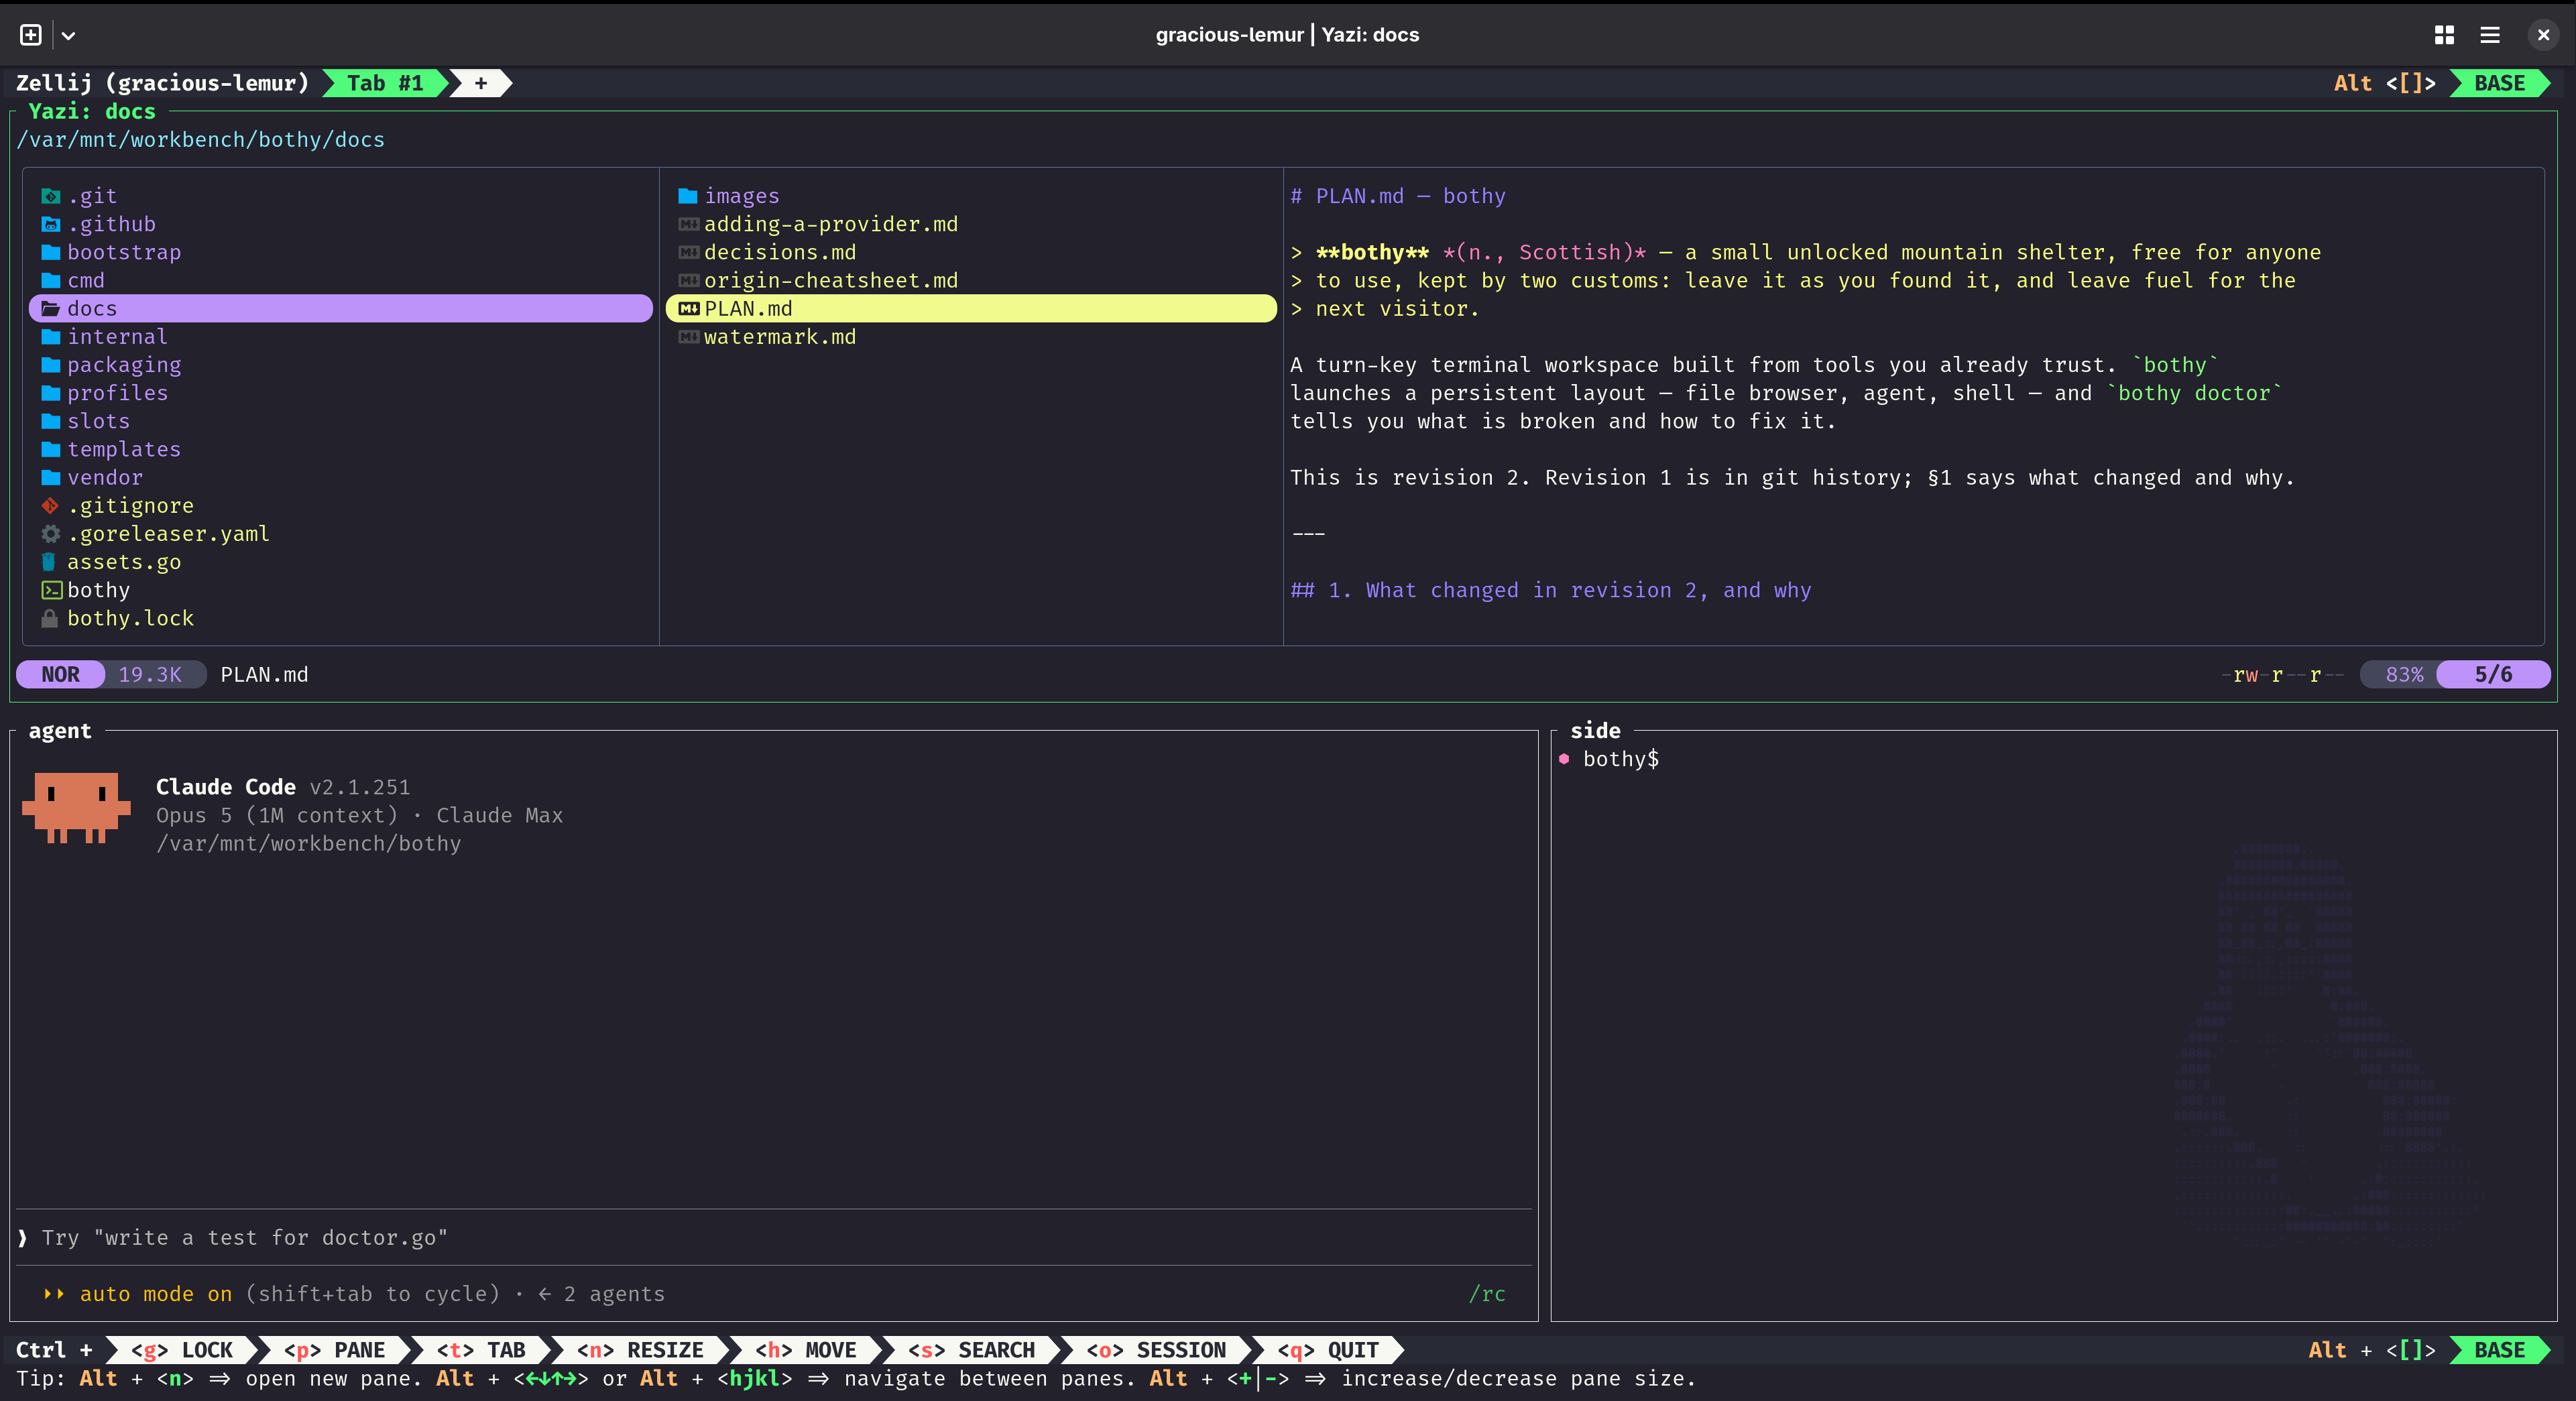Open the hamburger menu in the titlebar
2576x1401 pixels.
coord(2490,35)
